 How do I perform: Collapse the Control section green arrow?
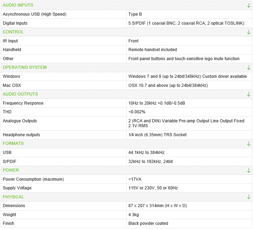248,32
